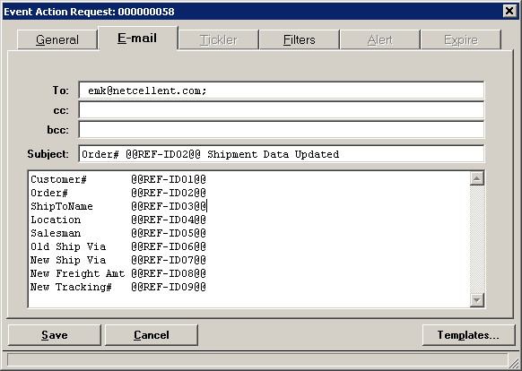Screen dimensions: 522x371
Task: Click the Old Ship Via line
Action: click(118, 246)
